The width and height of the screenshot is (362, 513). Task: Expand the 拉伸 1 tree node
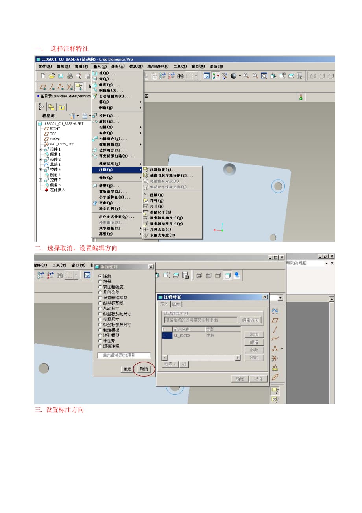click(x=41, y=149)
